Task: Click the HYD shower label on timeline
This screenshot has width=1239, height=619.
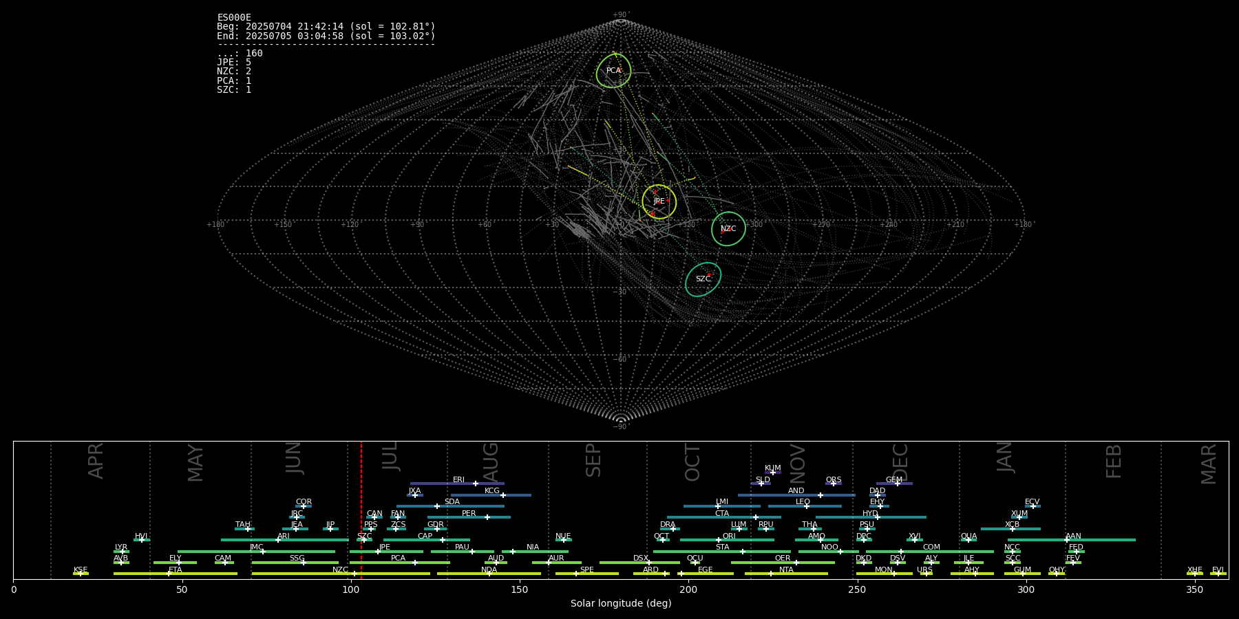Action: [871, 514]
